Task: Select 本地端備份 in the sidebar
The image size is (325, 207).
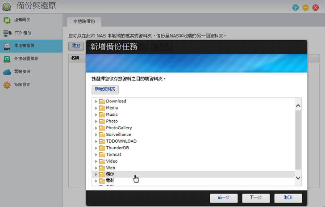Action: pos(31,46)
